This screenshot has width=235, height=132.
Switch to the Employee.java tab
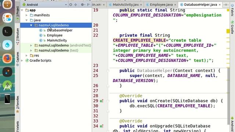tap(161, 5)
